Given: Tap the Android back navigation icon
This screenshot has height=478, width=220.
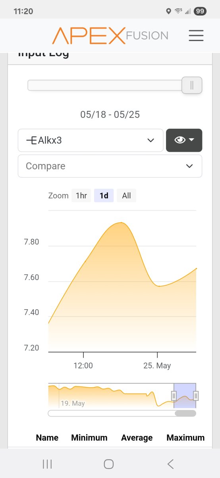Looking at the screenshot, I should (x=170, y=464).
